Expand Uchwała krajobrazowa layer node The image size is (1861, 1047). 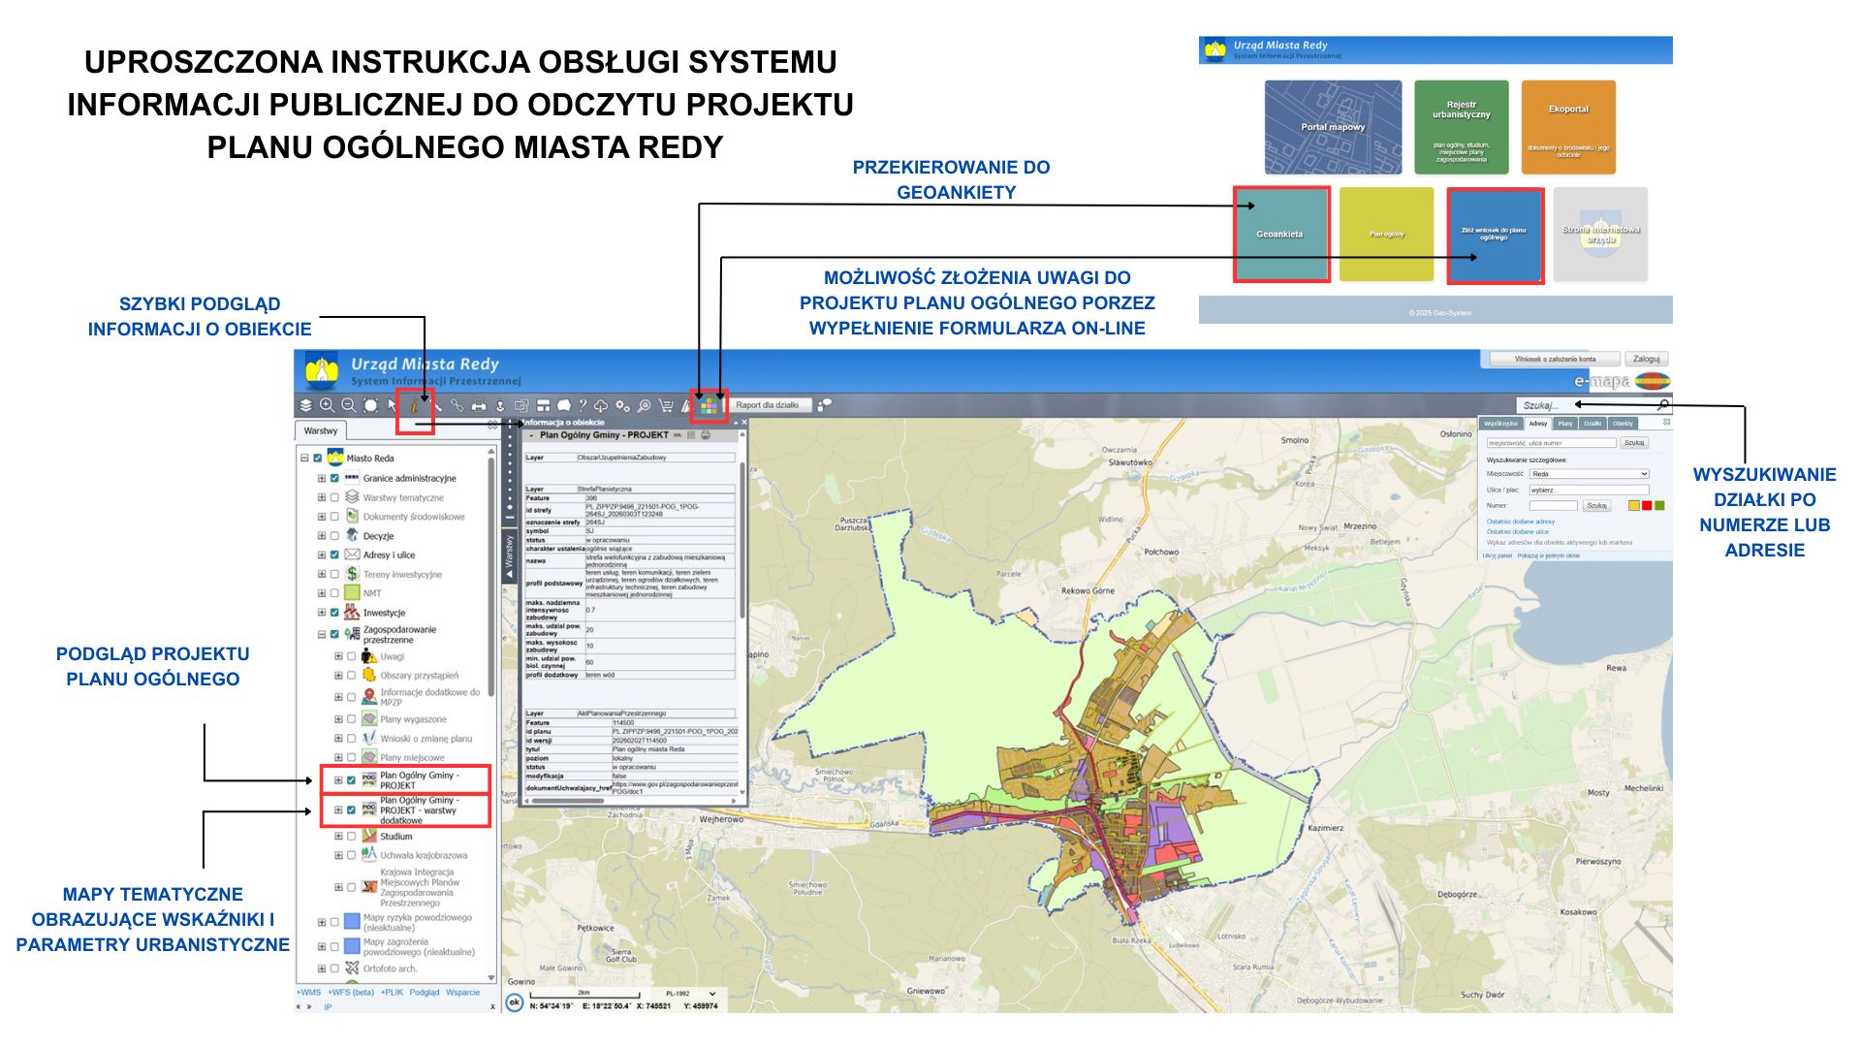point(338,855)
